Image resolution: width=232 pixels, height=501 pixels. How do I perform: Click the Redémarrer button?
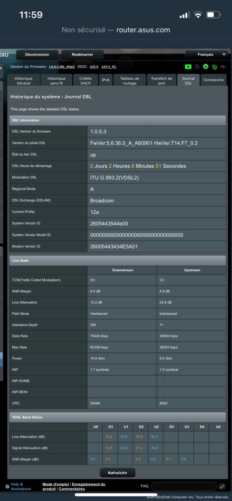(x=82, y=55)
